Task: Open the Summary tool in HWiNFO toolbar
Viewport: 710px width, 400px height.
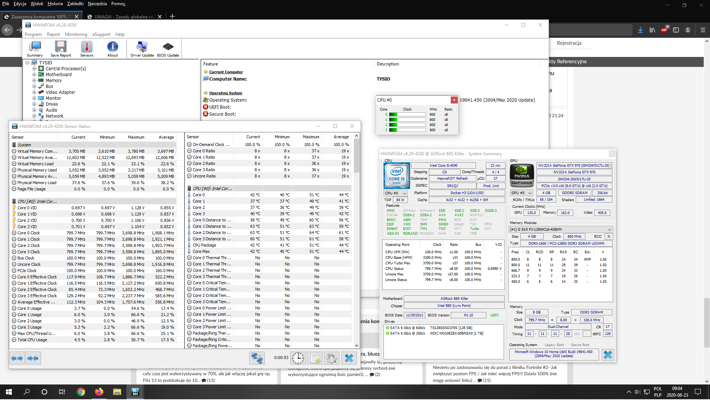Action: [35, 49]
